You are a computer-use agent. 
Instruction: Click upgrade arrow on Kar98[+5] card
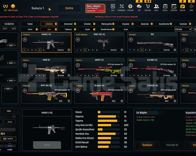(131, 65)
